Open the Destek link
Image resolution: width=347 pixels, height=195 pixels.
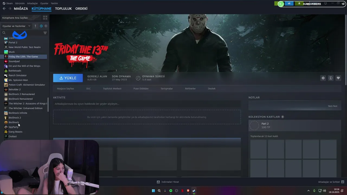(x=212, y=89)
